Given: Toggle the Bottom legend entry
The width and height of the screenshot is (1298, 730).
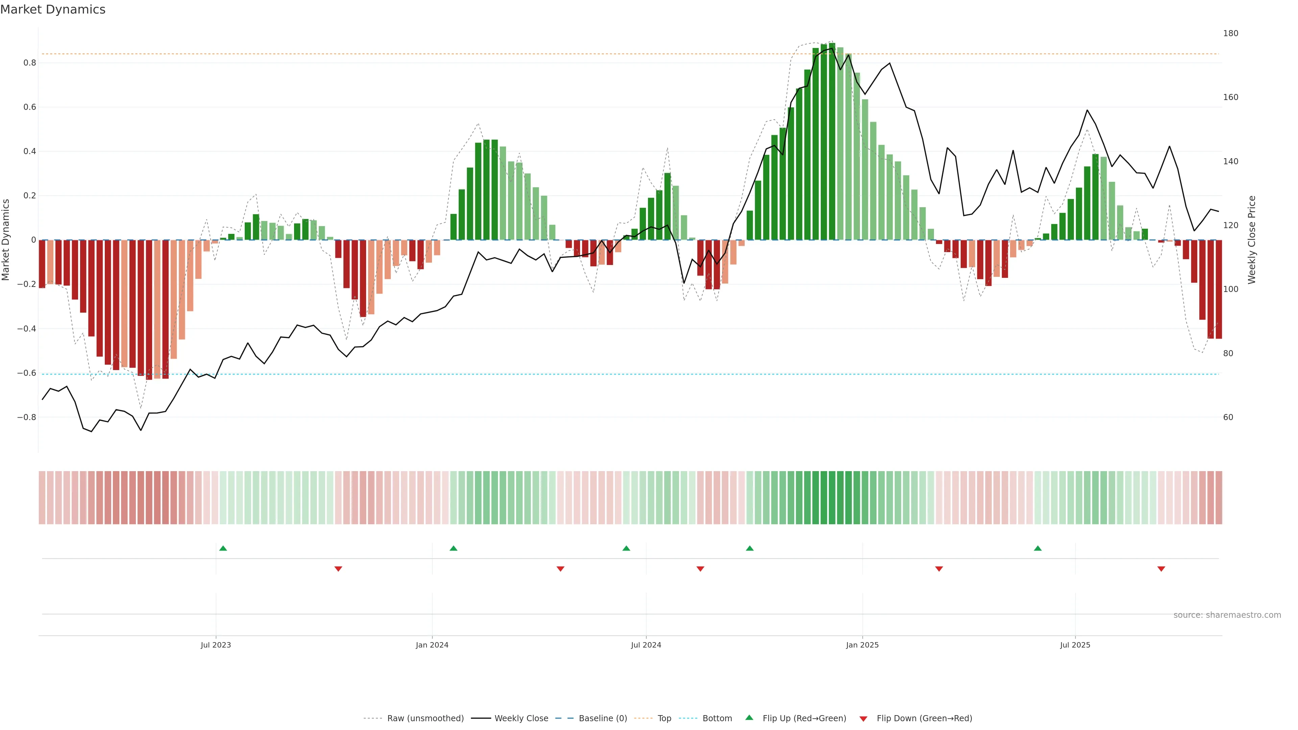Looking at the screenshot, I should tap(717, 719).
